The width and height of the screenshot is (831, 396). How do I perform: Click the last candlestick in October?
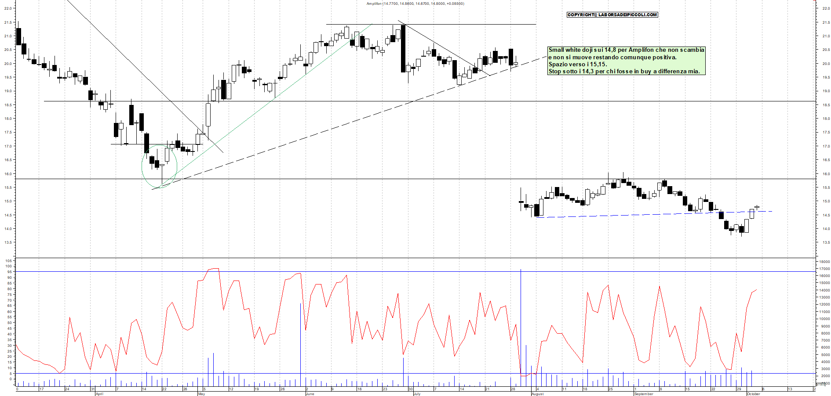click(757, 207)
